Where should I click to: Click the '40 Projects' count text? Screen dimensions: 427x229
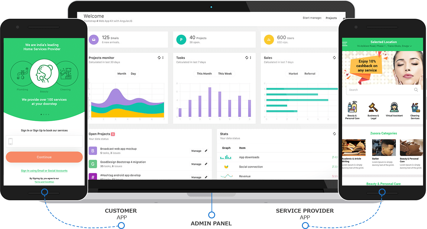pyautogui.click(x=198, y=37)
